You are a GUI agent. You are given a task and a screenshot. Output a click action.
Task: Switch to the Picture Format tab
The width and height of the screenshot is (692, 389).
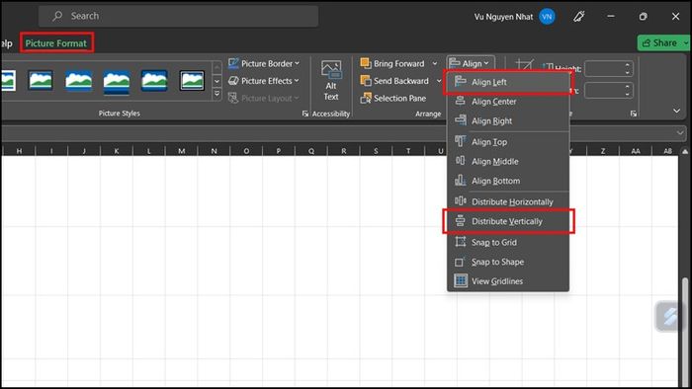(x=56, y=43)
